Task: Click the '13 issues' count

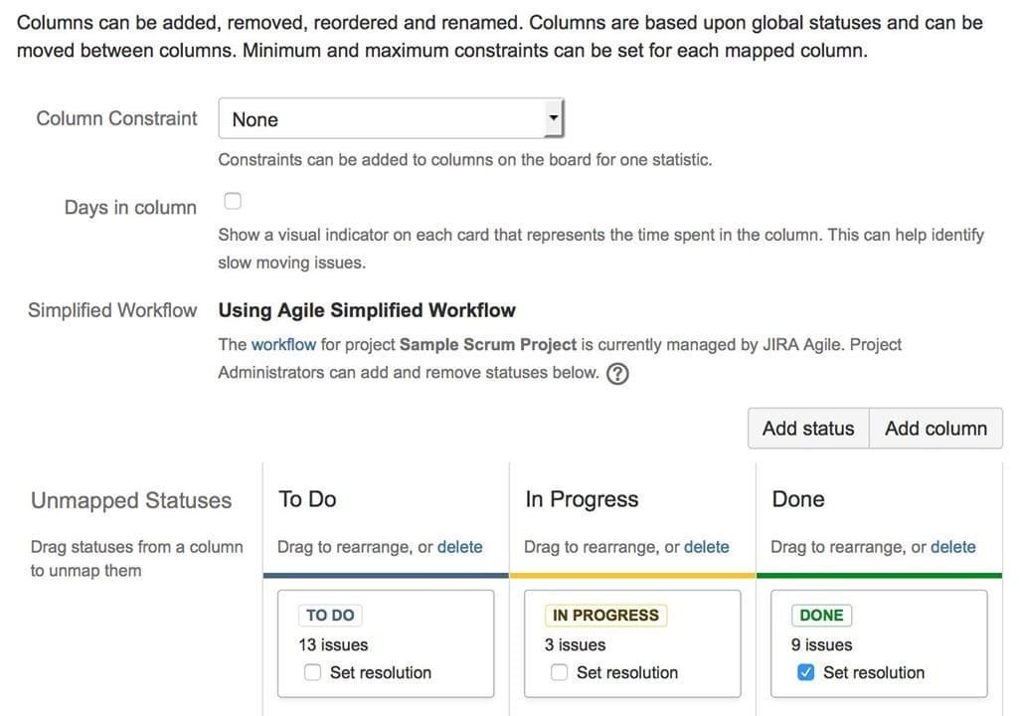Action: click(333, 645)
